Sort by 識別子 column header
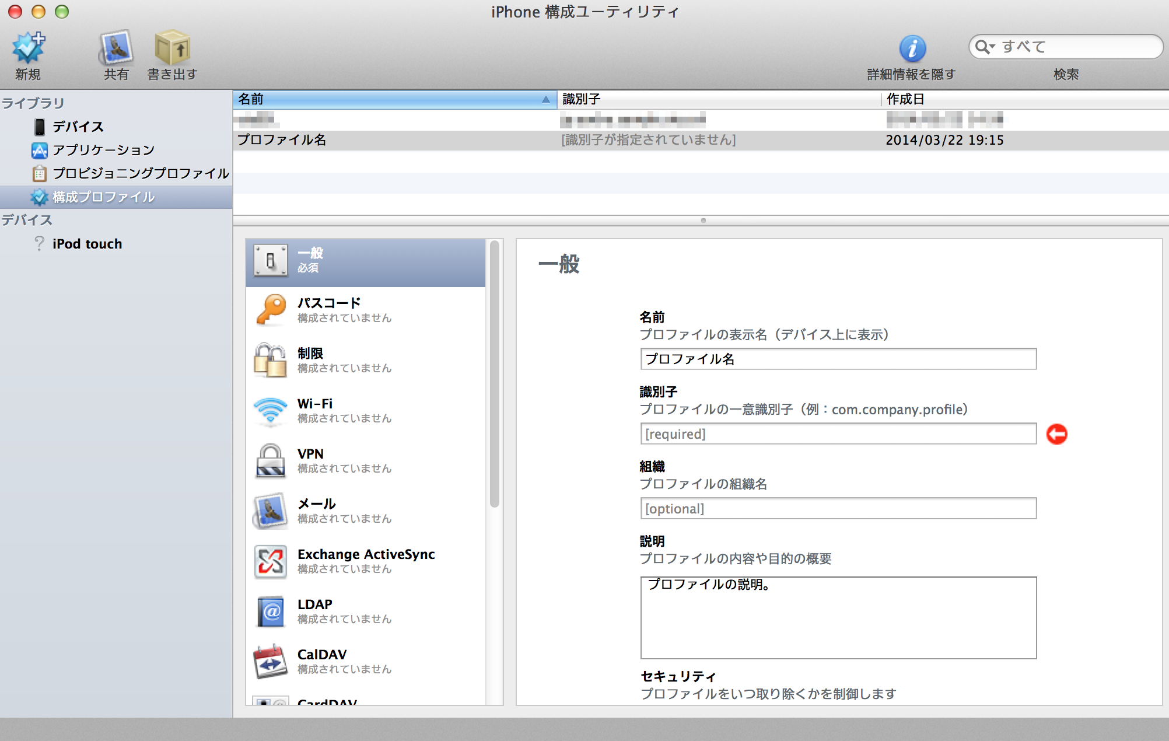The height and width of the screenshot is (741, 1169). click(719, 99)
